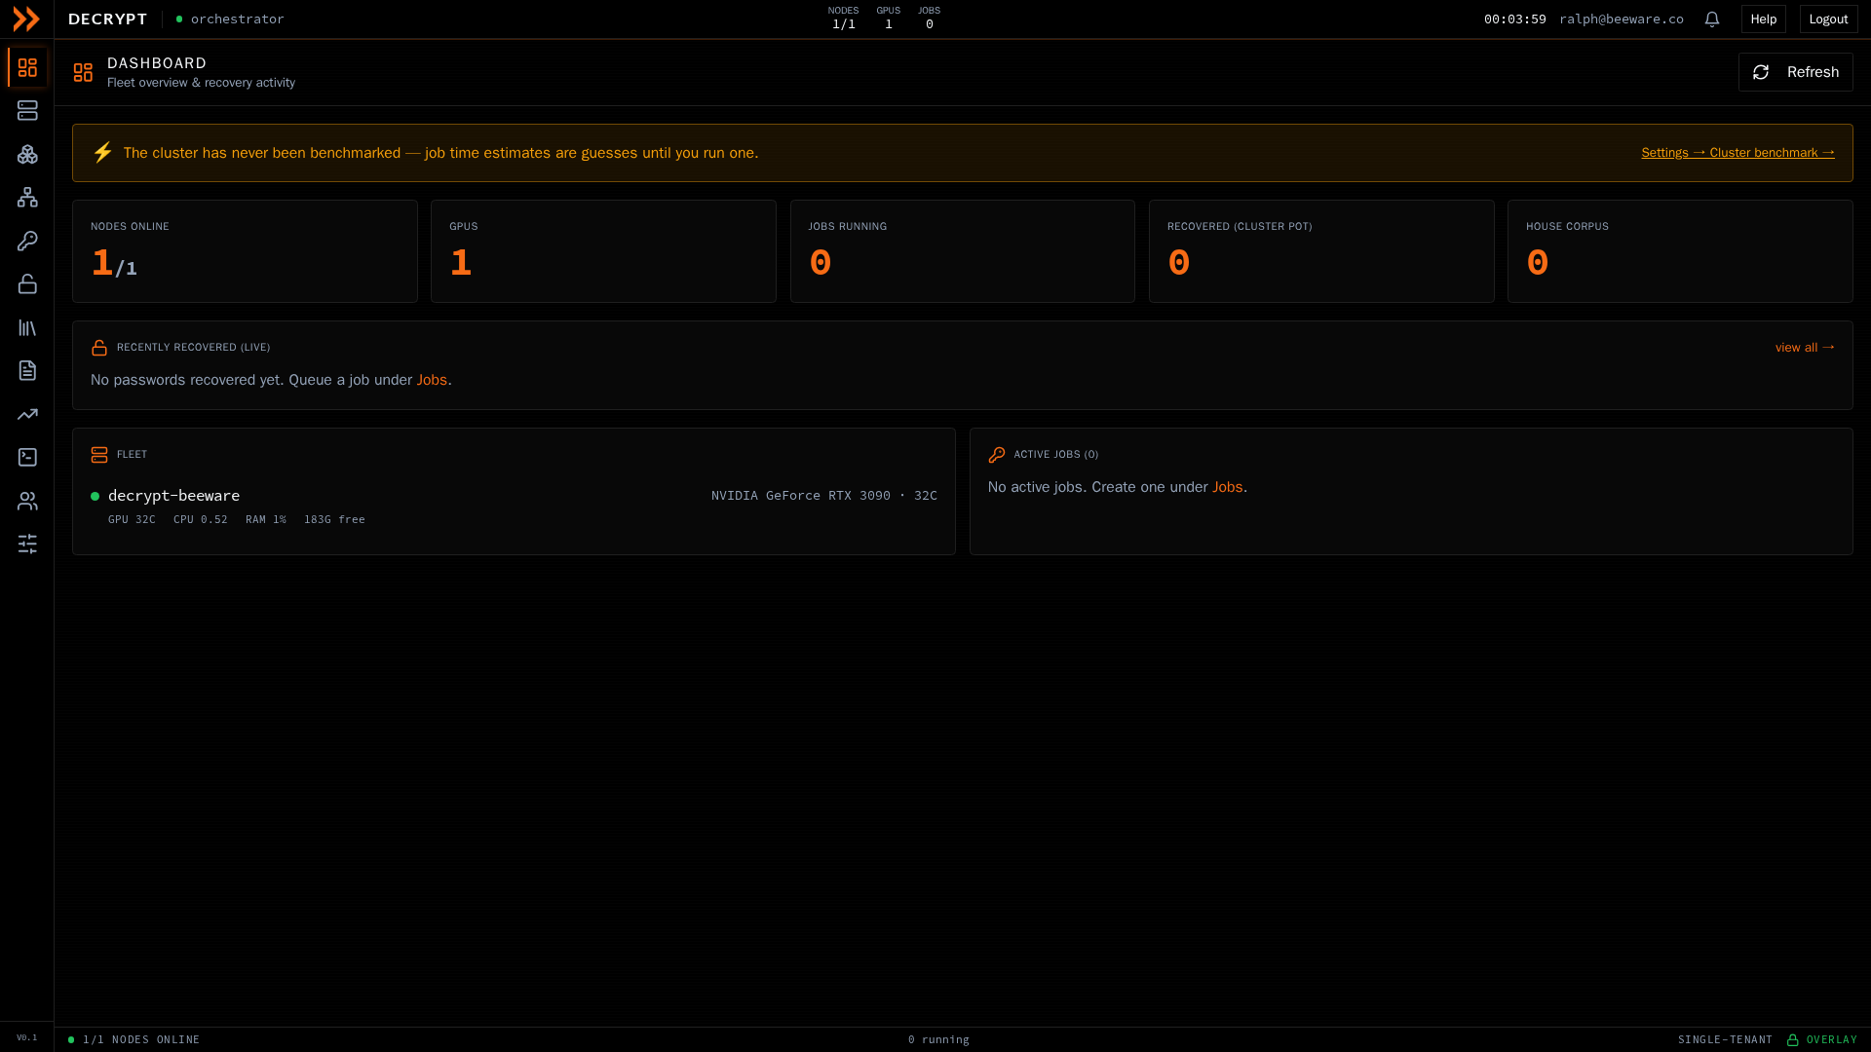Click the House Corpus stat card

click(x=1679, y=251)
